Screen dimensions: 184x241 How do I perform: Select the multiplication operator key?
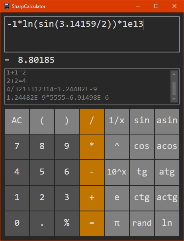coord(92,147)
